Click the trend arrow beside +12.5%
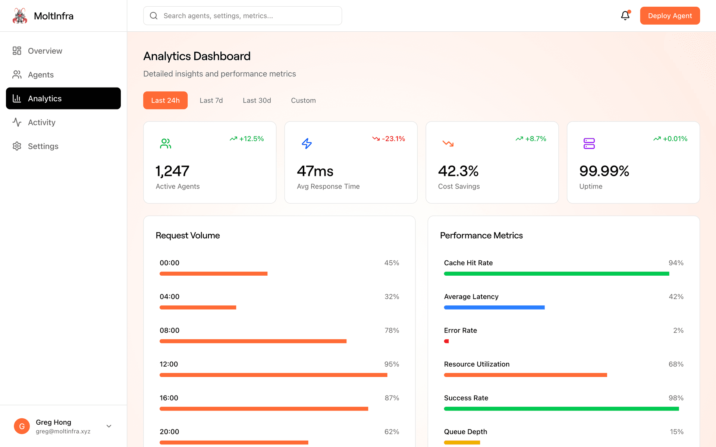 coord(233,139)
